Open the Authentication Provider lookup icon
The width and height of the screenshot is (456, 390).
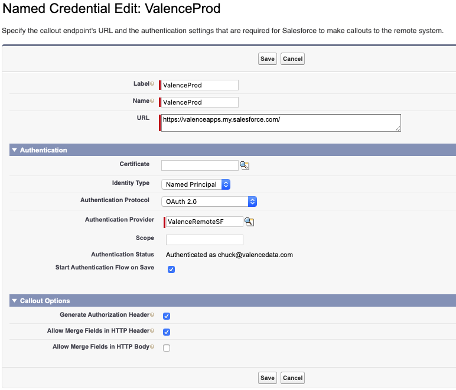pyautogui.click(x=249, y=222)
